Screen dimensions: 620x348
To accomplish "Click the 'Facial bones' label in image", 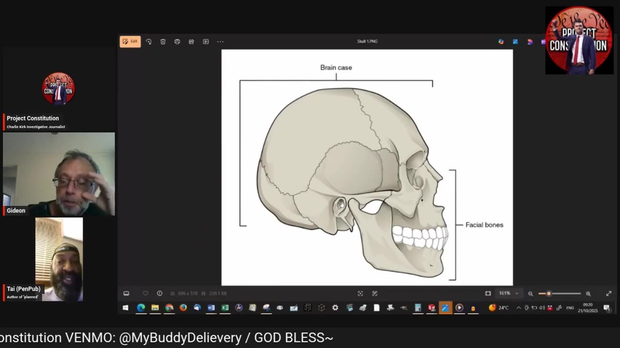I will click(484, 225).
